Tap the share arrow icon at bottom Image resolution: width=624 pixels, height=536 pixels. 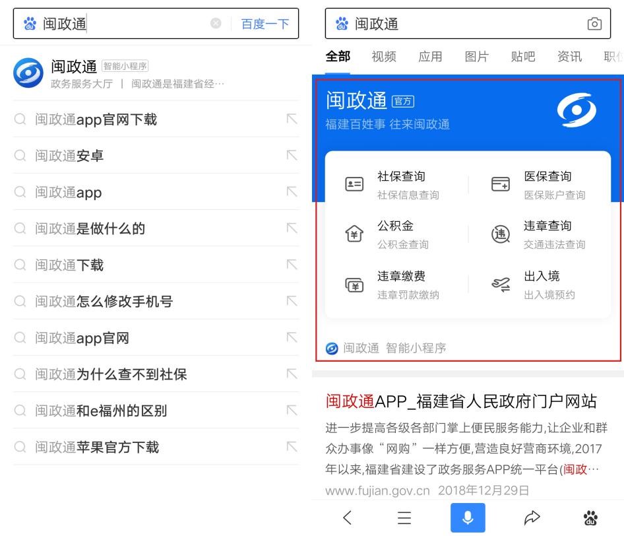[x=532, y=518]
